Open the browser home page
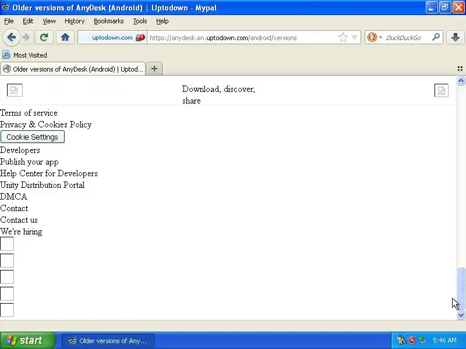This screenshot has width=466, height=349. 65,37
